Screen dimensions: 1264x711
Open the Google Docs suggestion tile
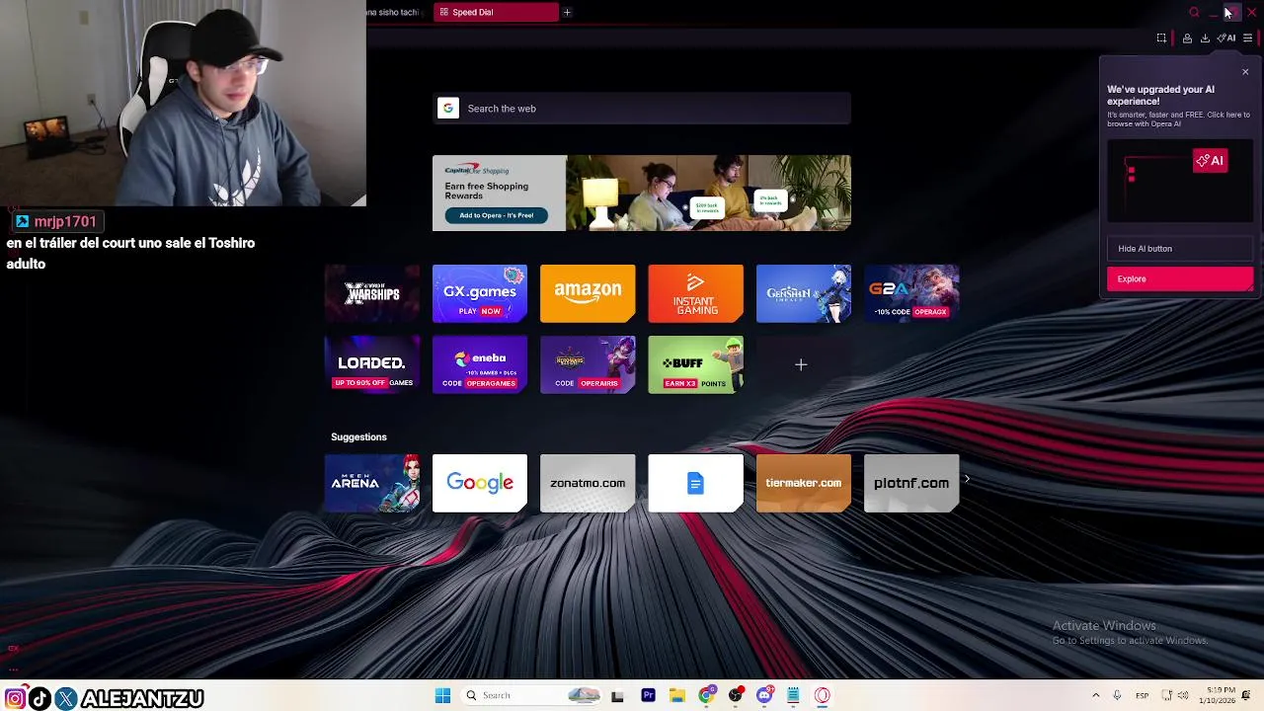(x=695, y=483)
